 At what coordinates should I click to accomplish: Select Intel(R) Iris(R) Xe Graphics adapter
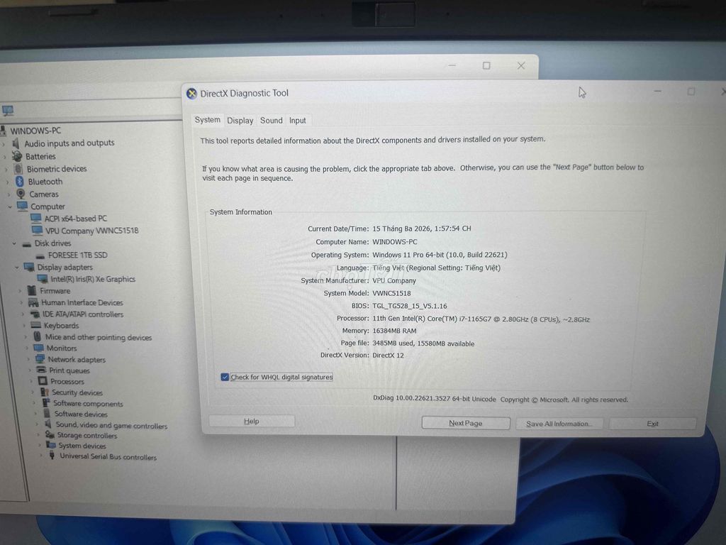pyautogui.click(x=93, y=279)
